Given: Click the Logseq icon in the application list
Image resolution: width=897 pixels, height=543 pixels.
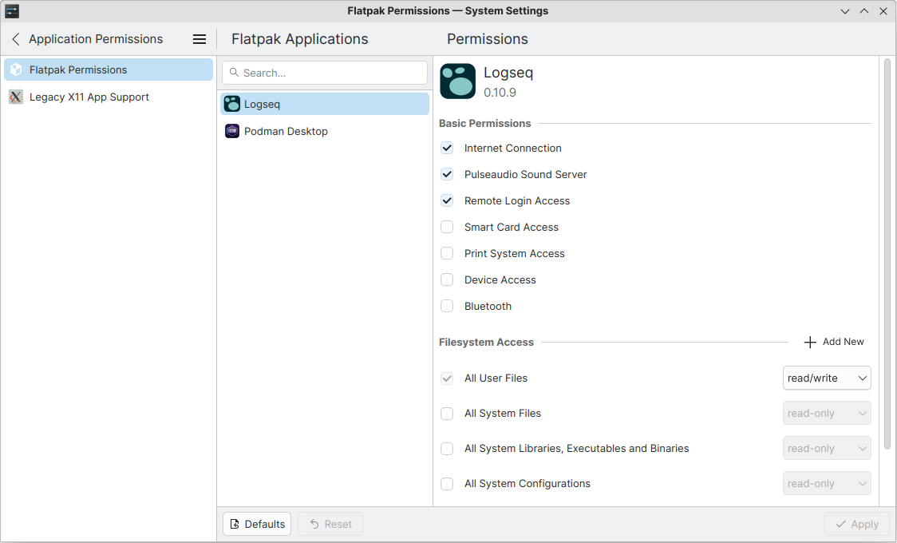Looking at the screenshot, I should click(232, 104).
